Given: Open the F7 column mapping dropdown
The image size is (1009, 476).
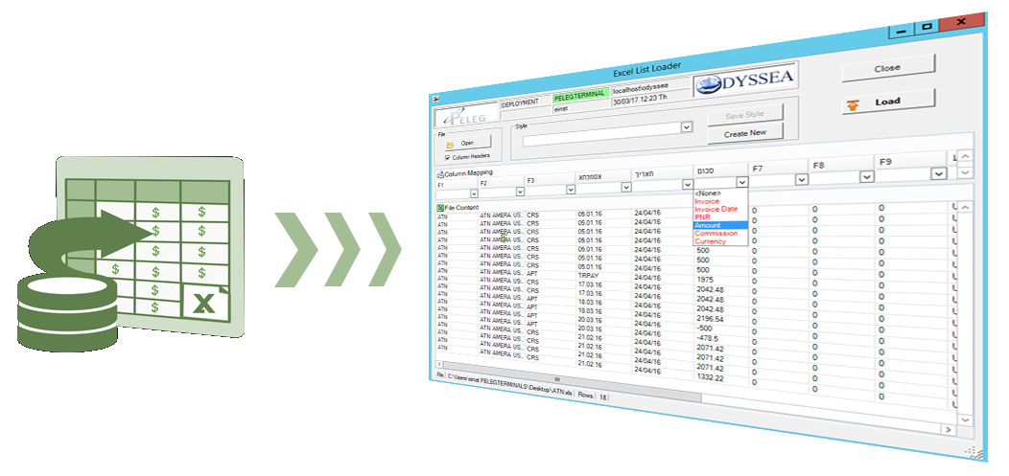Looking at the screenshot, I should [x=802, y=179].
